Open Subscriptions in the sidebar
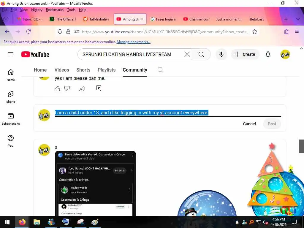This screenshot has width=304, height=228. [x=11, y=119]
